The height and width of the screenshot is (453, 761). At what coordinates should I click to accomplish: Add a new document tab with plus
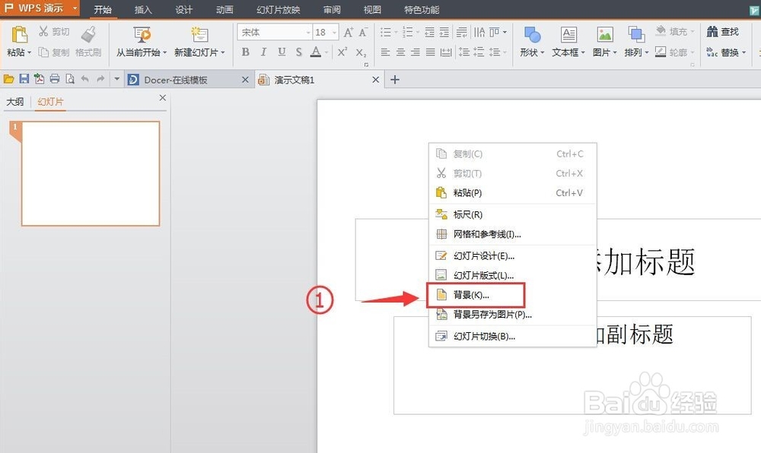coord(395,80)
